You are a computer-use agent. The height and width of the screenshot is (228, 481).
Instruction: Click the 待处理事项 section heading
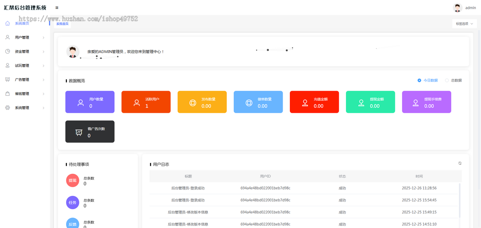79,164
